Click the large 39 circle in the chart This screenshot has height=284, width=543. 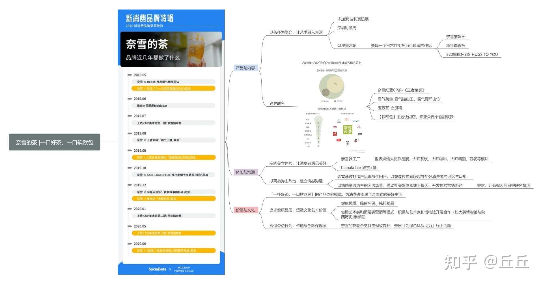tap(335, 84)
